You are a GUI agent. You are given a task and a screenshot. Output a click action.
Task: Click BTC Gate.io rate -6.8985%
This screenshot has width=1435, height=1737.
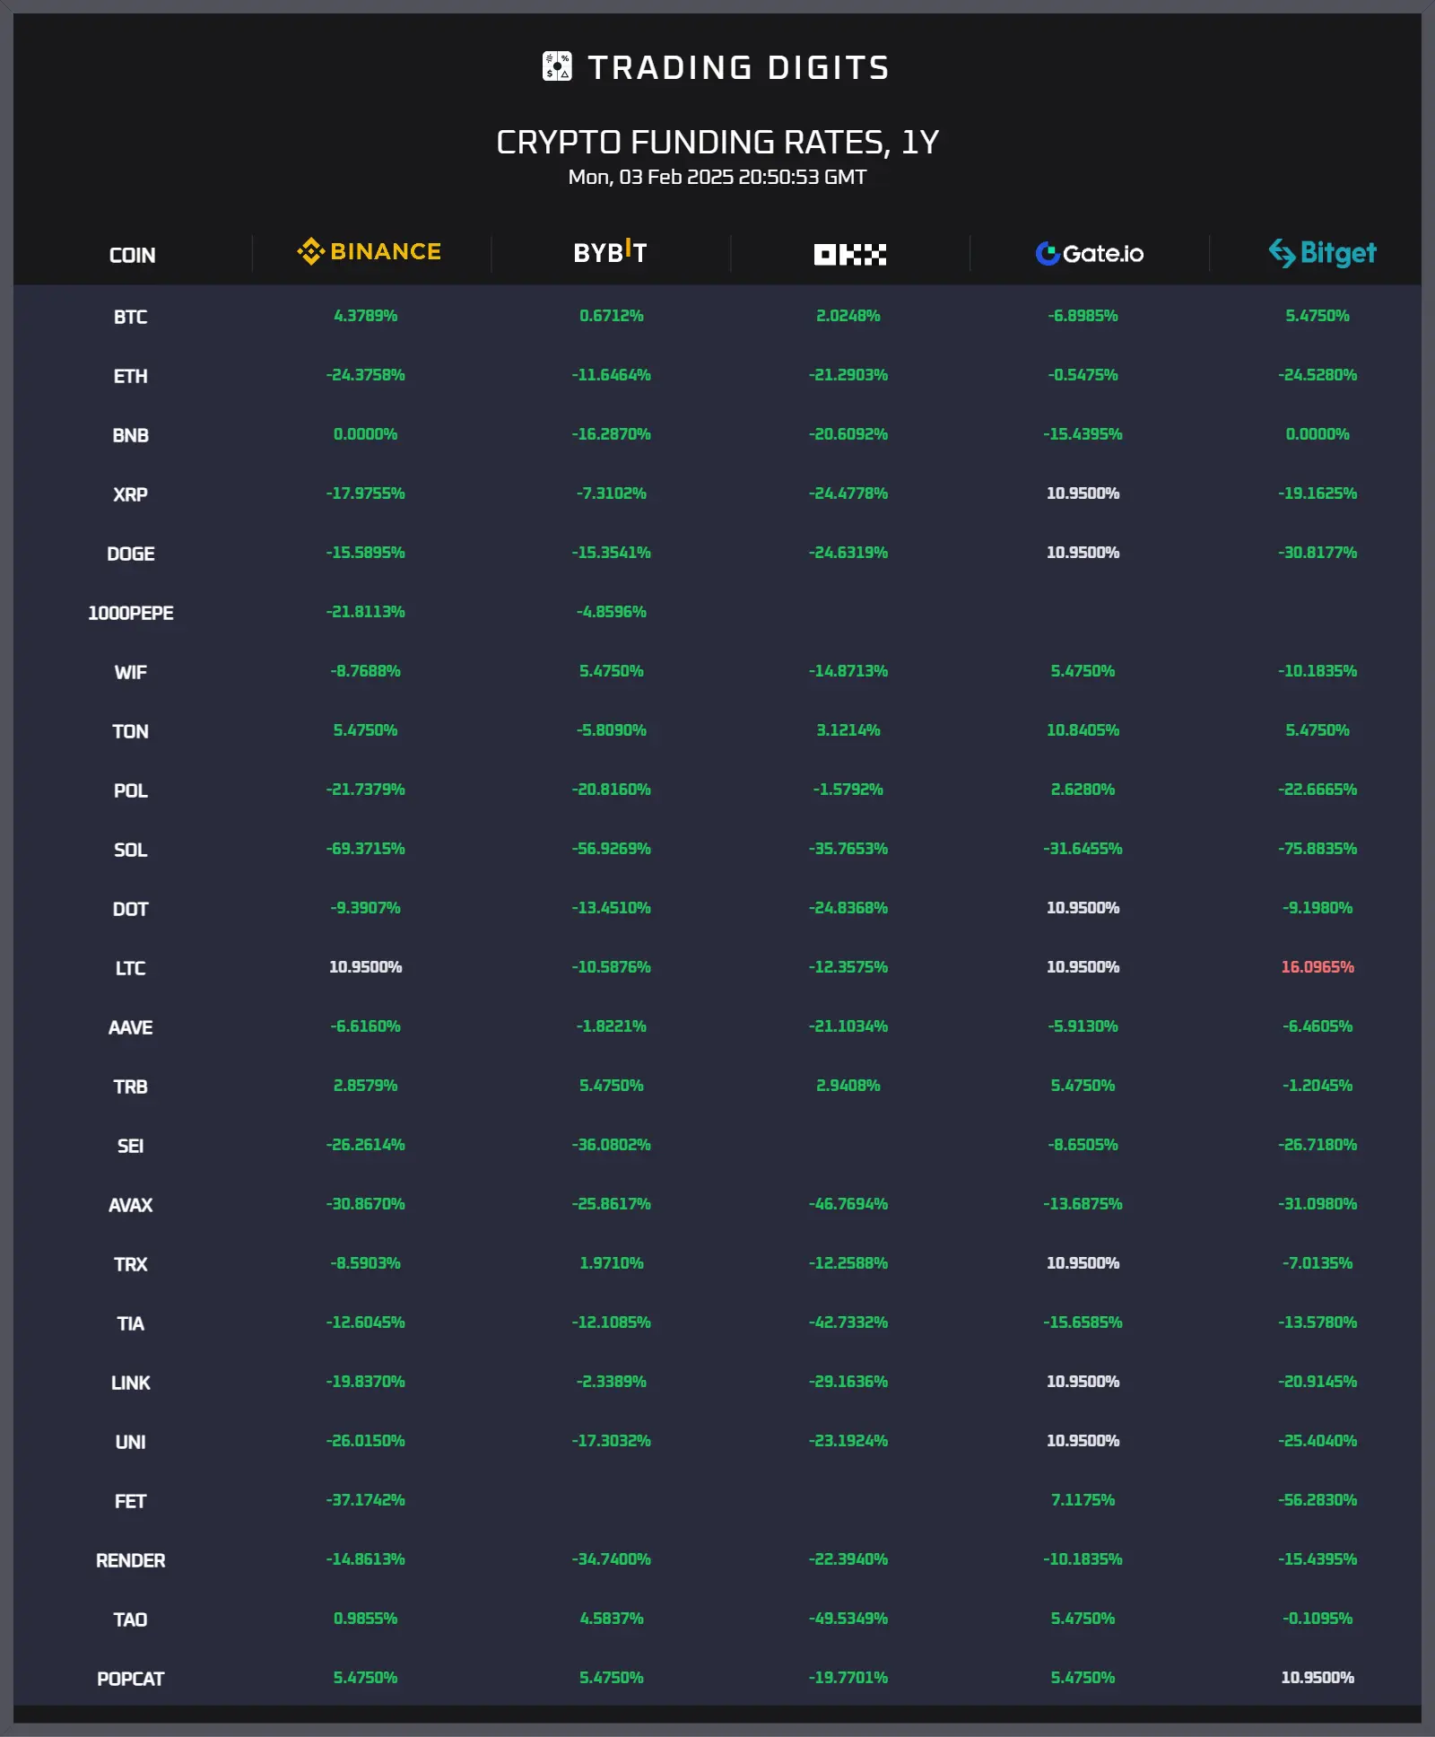coord(1083,316)
